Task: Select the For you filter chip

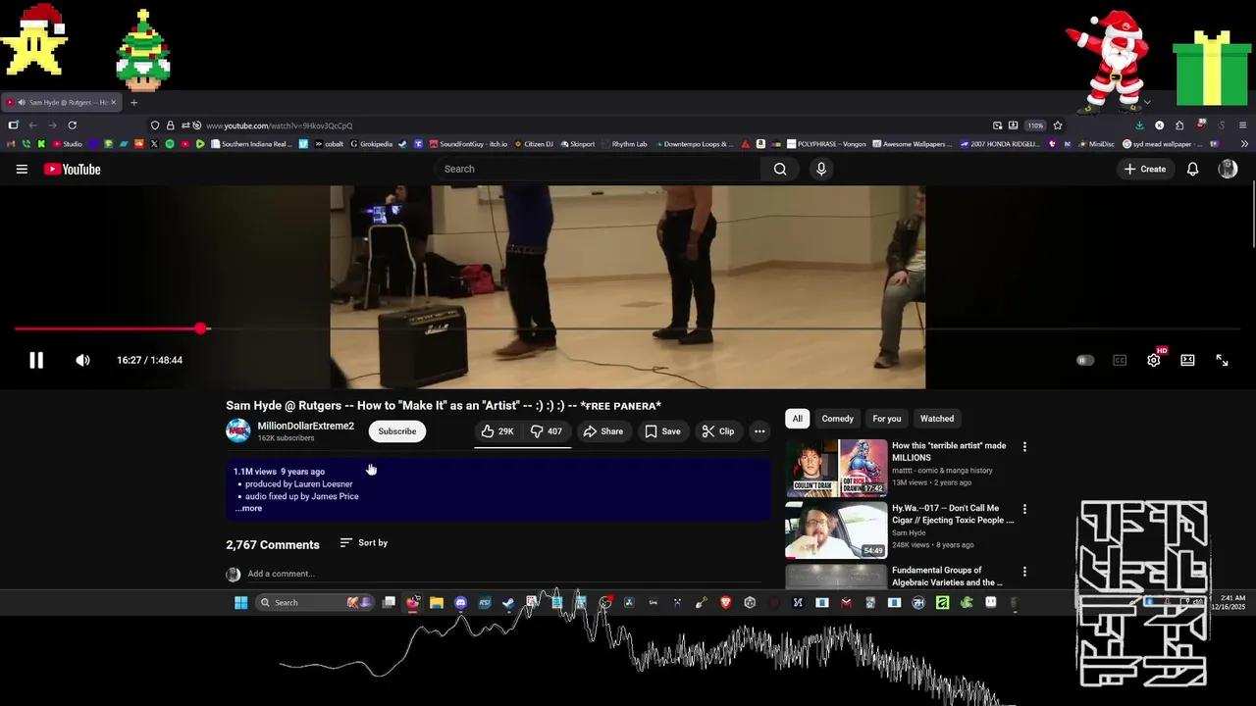Action: pos(887,419)
